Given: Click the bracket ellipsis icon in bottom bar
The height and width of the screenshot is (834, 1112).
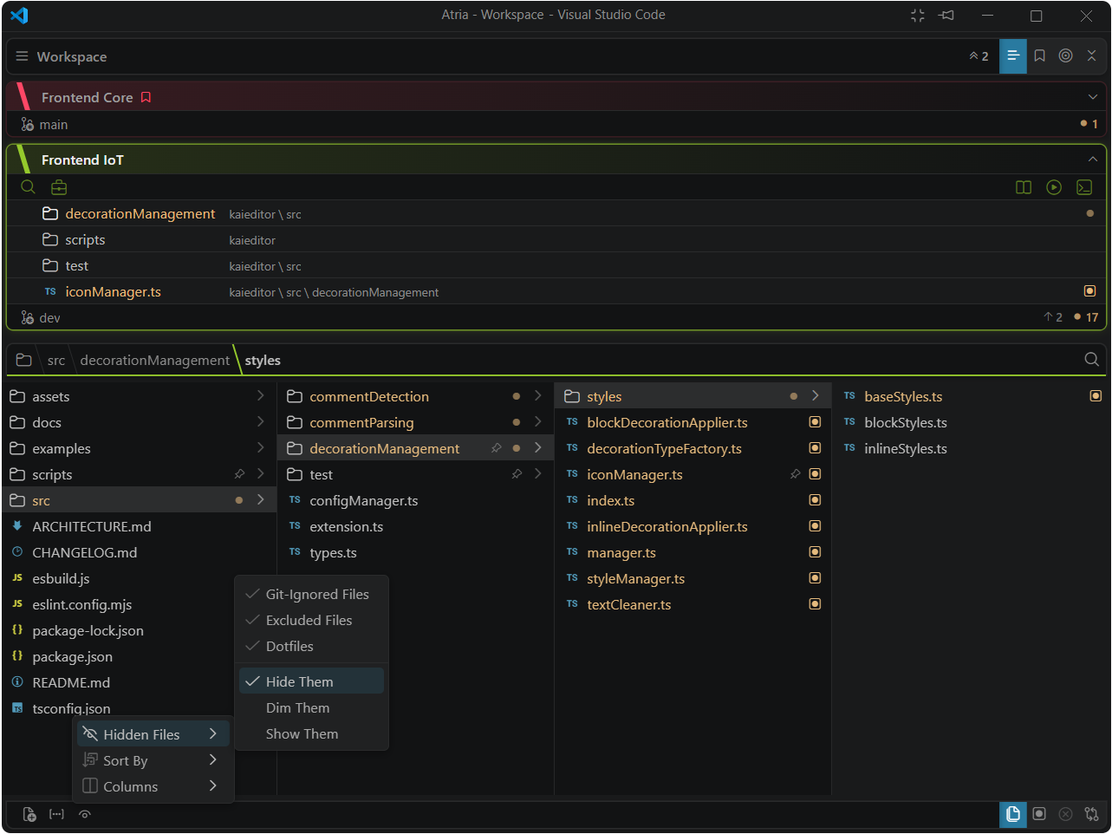Looking at the screenshot, I should click(57, 815).
